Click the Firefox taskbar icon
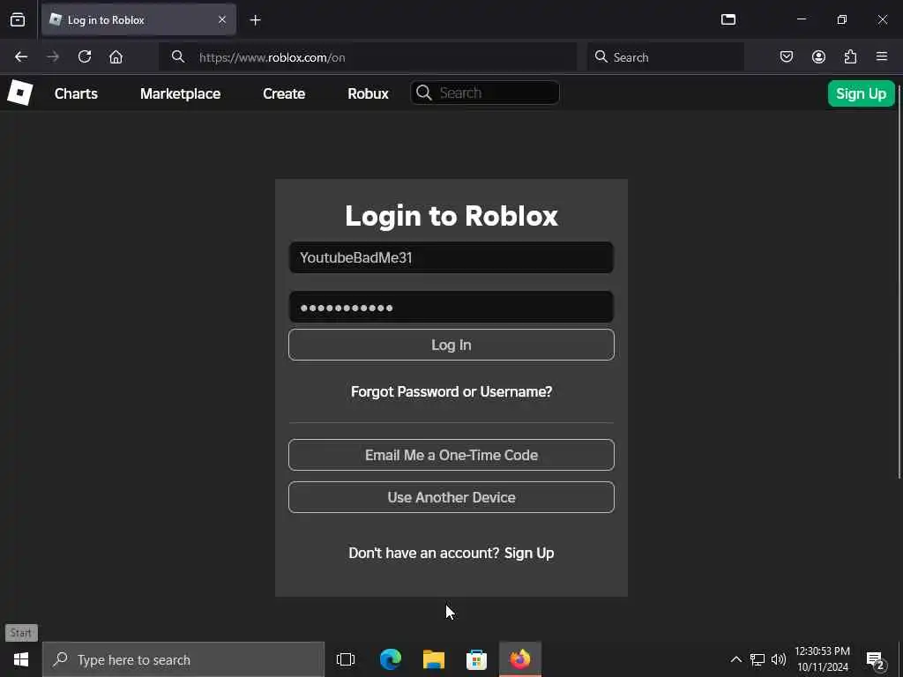Viewport: 903px width, 677px height. coord(520,659)
